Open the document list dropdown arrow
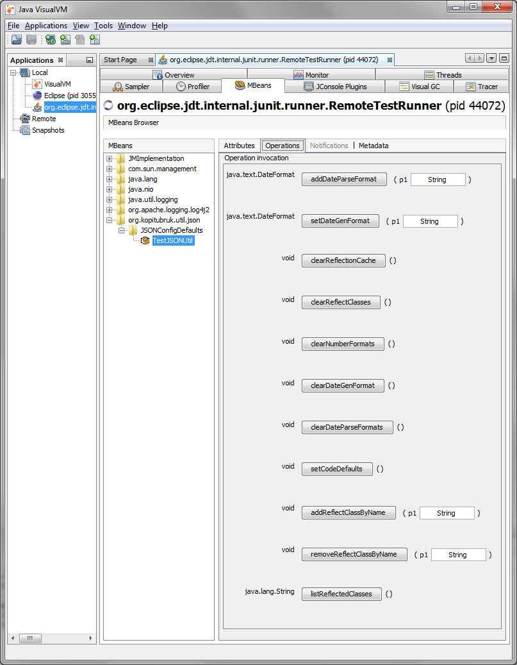517x665 pixels. pyautogui.click(x=491, y=58)
